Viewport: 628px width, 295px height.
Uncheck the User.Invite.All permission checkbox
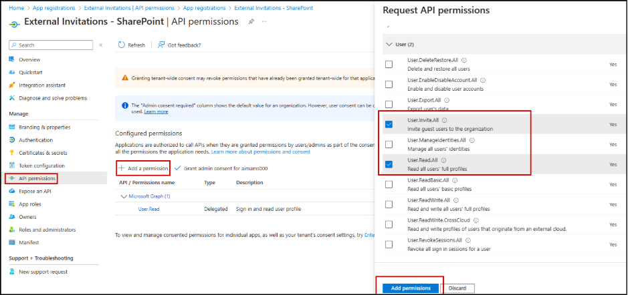coord(389,124)
